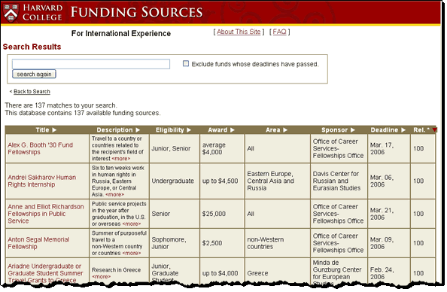
Task: Click the Eligibility column header
Action: click(170, 130)
